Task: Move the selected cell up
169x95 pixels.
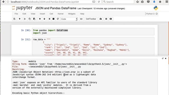Action: (40, 19)
